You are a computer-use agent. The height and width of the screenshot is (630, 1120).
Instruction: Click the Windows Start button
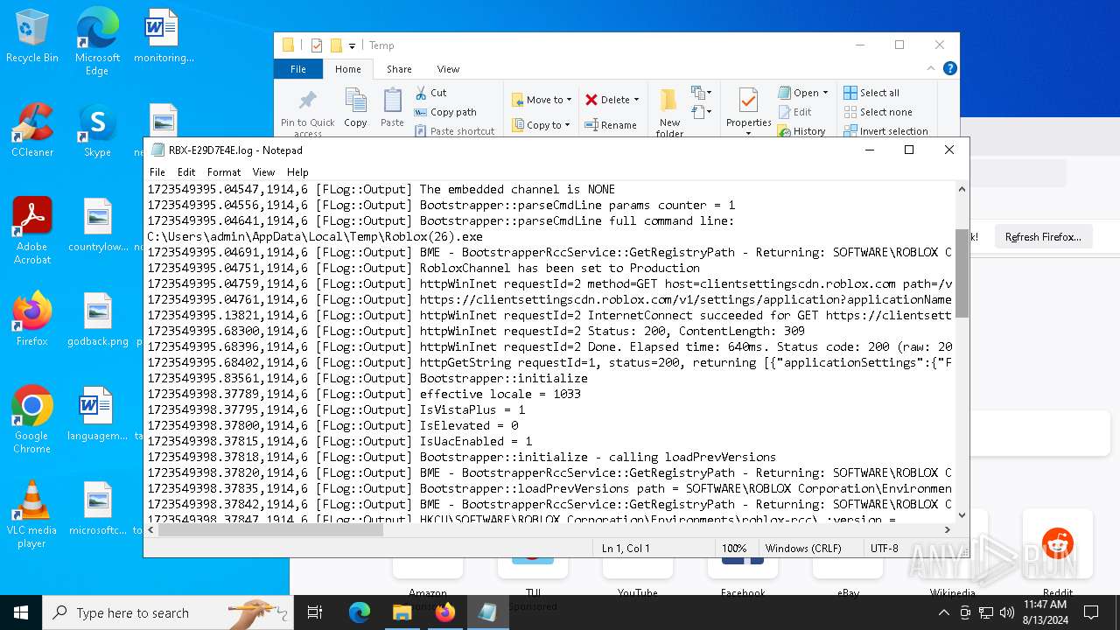coord(21,612)
